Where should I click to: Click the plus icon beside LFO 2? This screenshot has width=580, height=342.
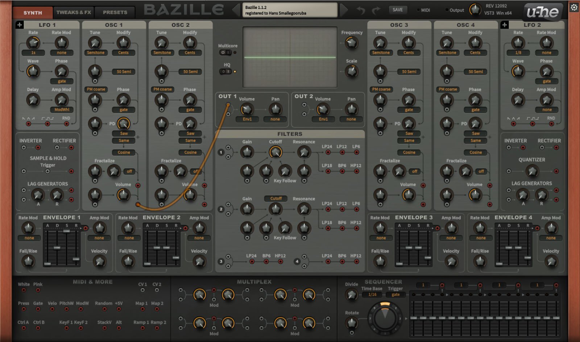pos(504,25)
